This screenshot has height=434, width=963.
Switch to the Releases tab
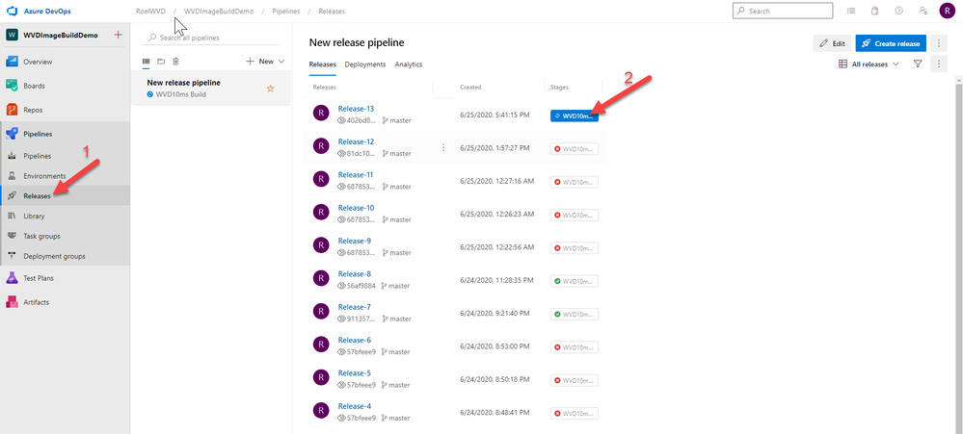point(322,64)
